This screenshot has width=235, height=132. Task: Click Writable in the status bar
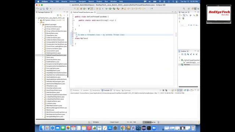tap(96, 122)
